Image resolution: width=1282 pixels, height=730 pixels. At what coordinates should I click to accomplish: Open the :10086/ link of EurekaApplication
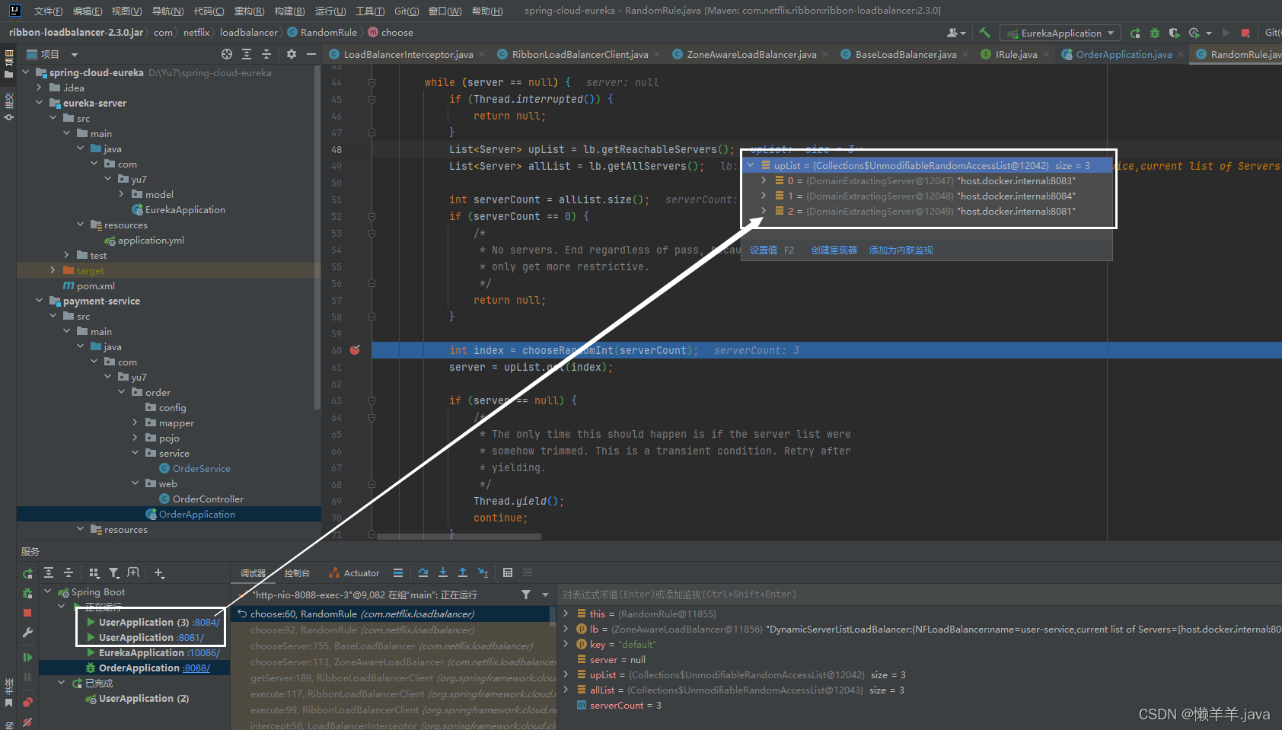203,653
